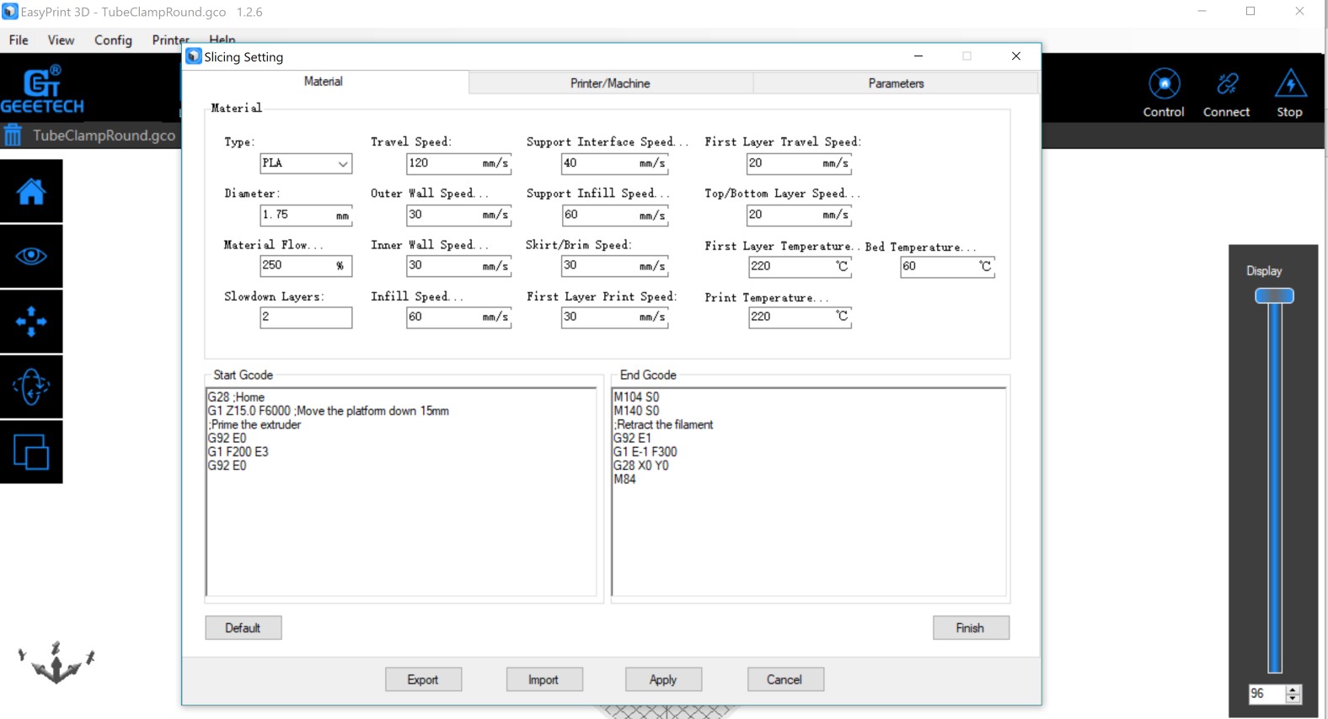
Task: Open the Parameters tab
Action: [x=896, y=83]
